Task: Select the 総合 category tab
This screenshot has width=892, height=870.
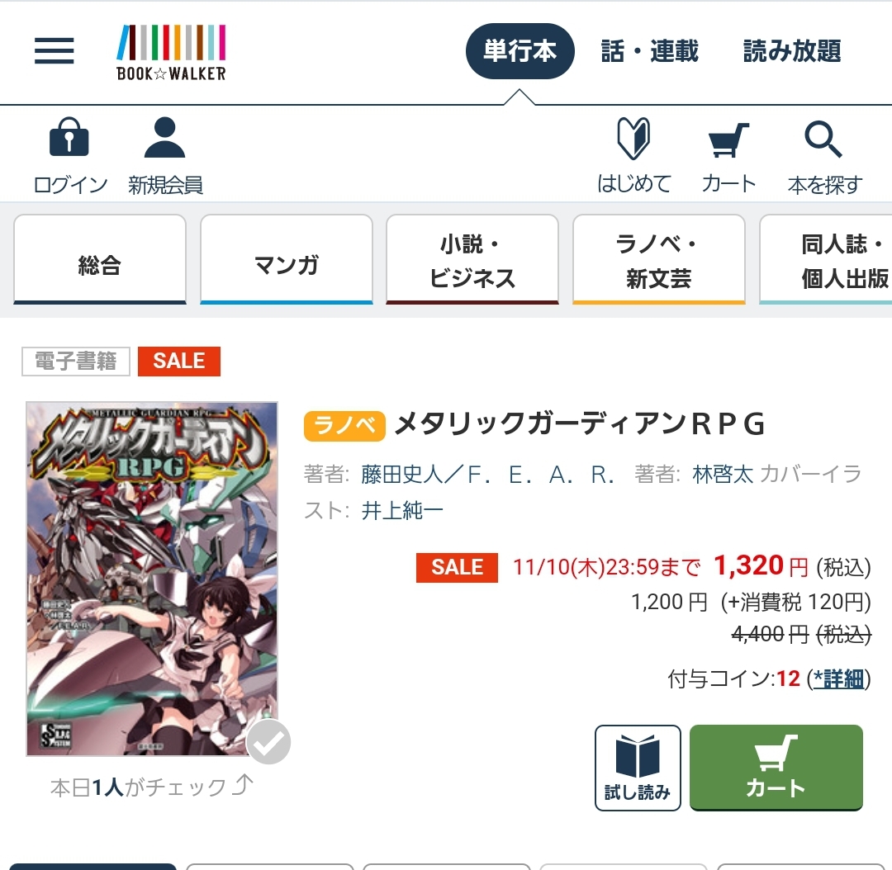Action: coord(100,259)
